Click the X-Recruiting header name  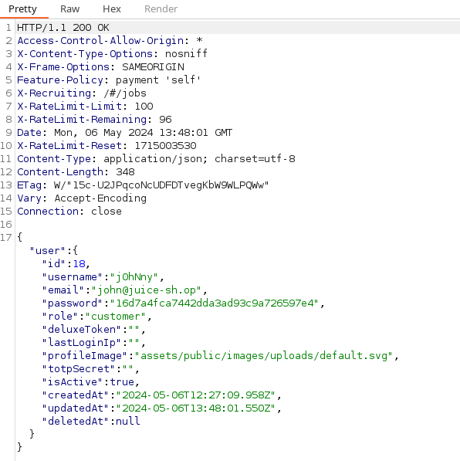pos(54,93)
